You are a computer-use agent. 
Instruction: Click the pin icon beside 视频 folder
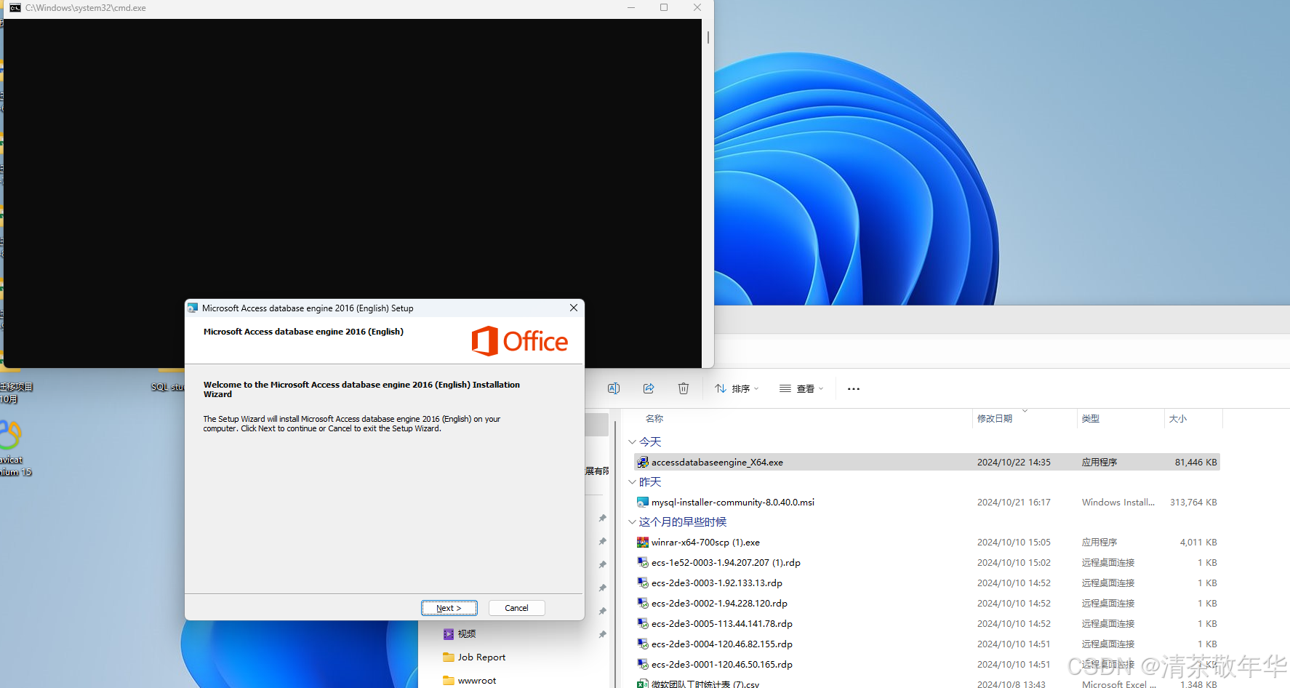pyautogui.click(x=602, y=634)
